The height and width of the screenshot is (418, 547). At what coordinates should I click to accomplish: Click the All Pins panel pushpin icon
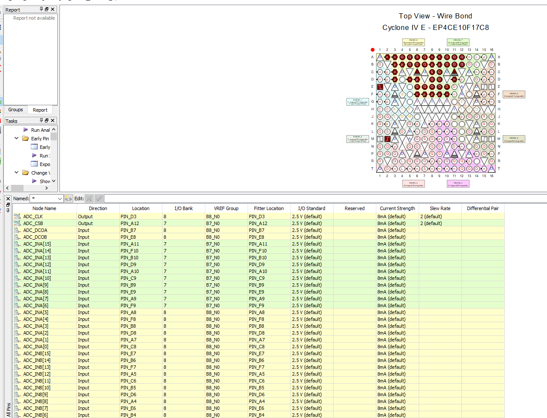pyautogui.click(x=8, y=210)
